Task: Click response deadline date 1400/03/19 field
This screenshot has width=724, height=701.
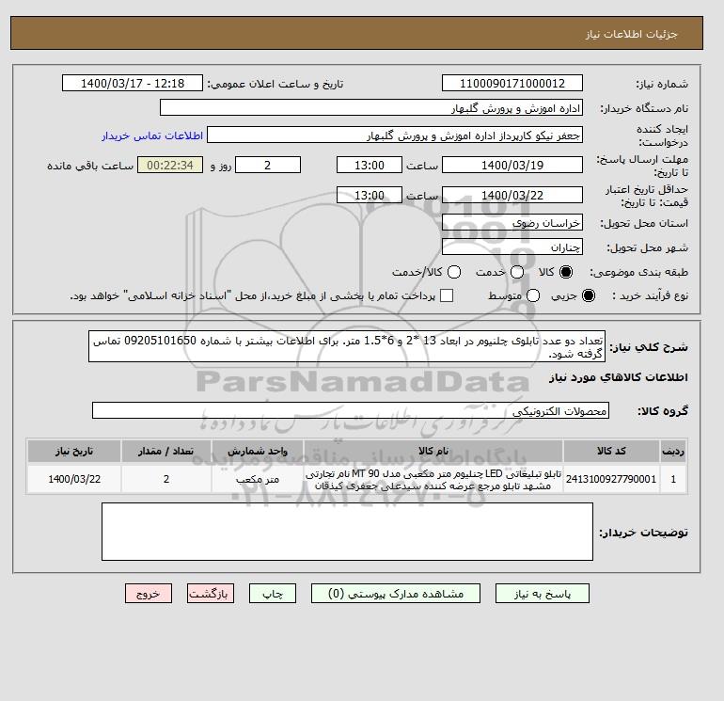Action: pos(512,165)
